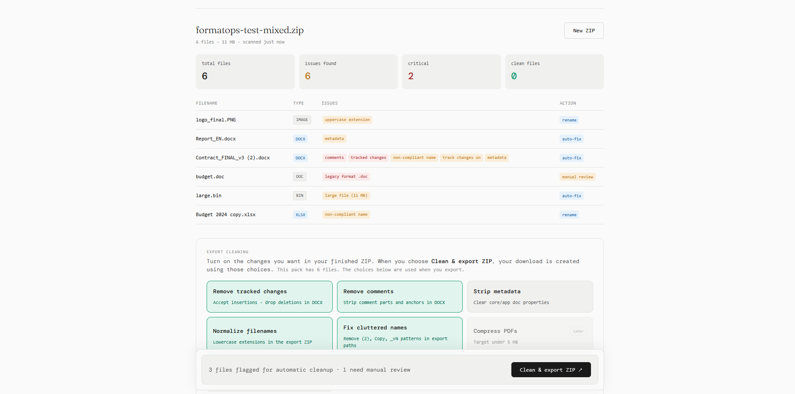Toggle the Remove tracked changes cleaning option
This screenshot has height=394, width=795.
click(x=269, y=296)
